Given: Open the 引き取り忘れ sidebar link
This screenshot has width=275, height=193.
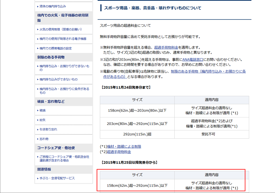Looking at the screenshot, I should click(x=48, y=129).
